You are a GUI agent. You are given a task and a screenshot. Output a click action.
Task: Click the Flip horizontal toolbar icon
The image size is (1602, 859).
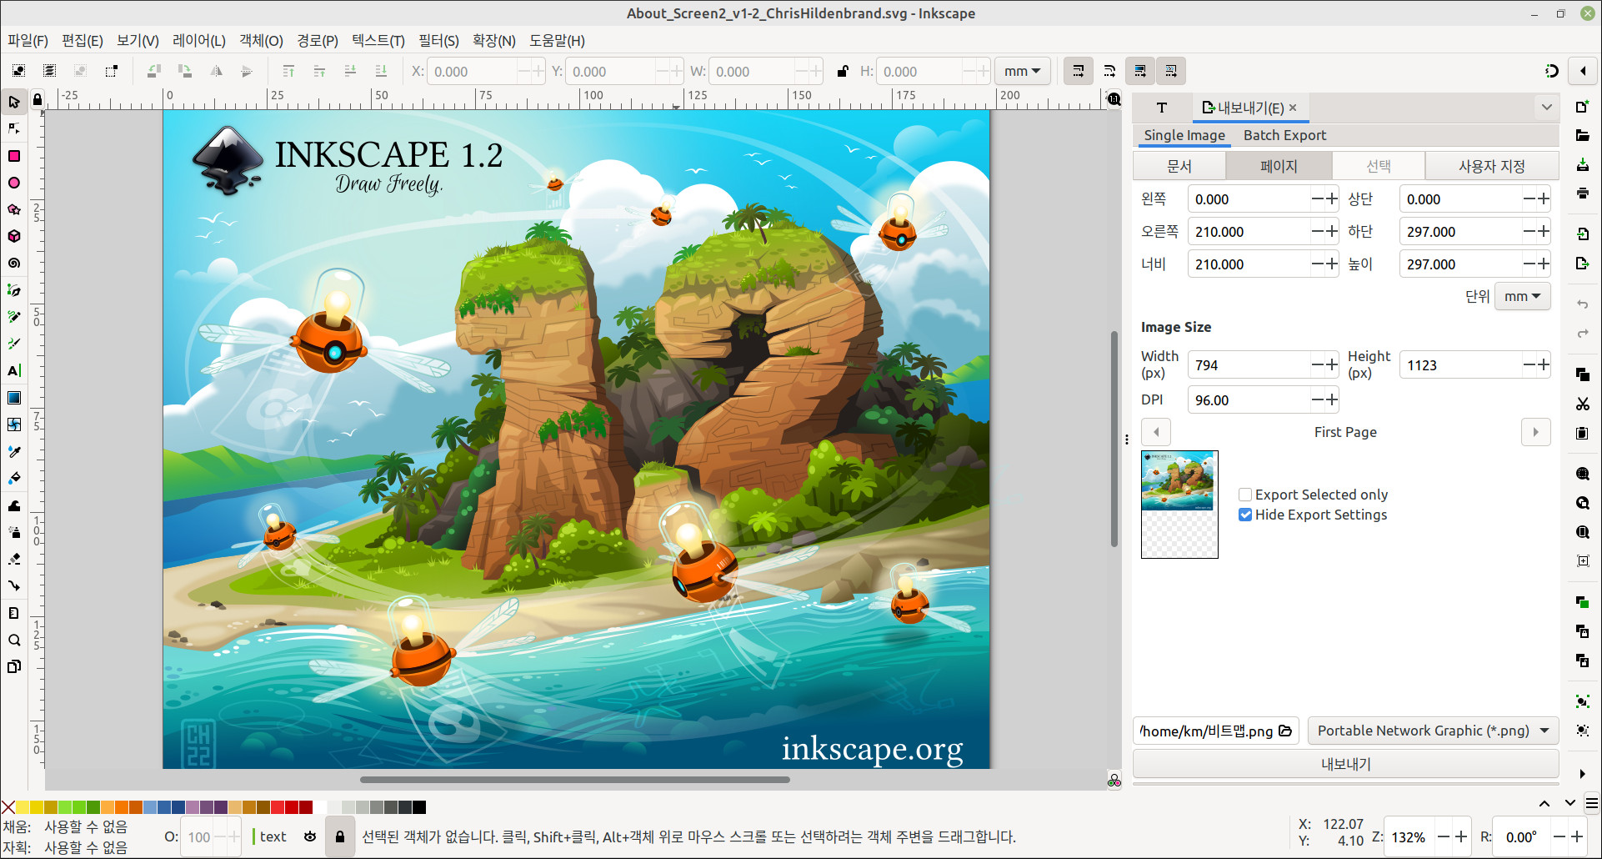[x=216, y=71]
